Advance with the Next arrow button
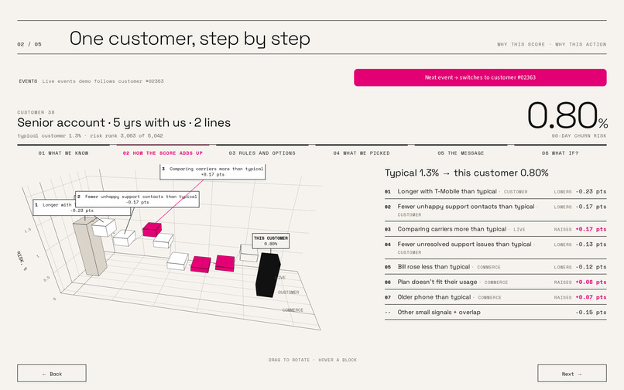The image size is (624, 390). 572,373
